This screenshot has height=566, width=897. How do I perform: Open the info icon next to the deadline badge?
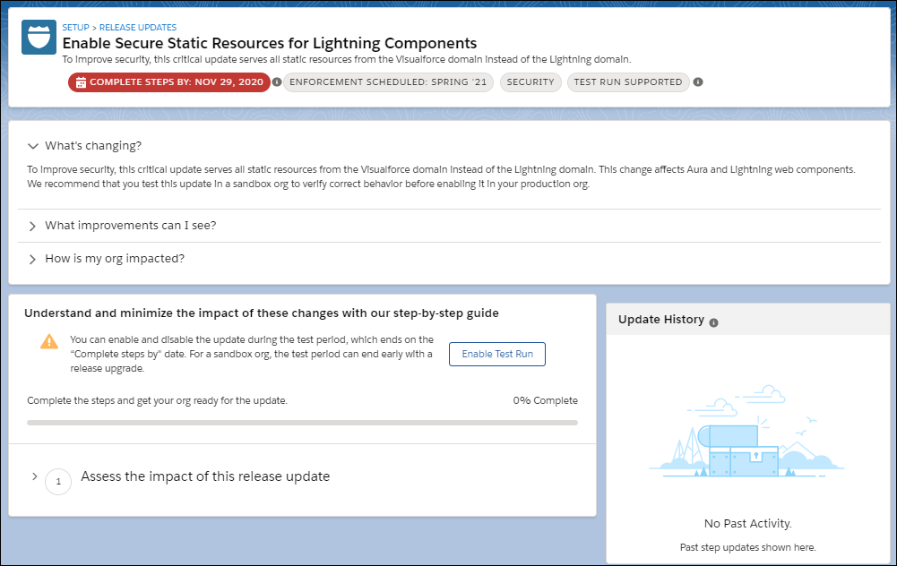(x=277, y=82)
